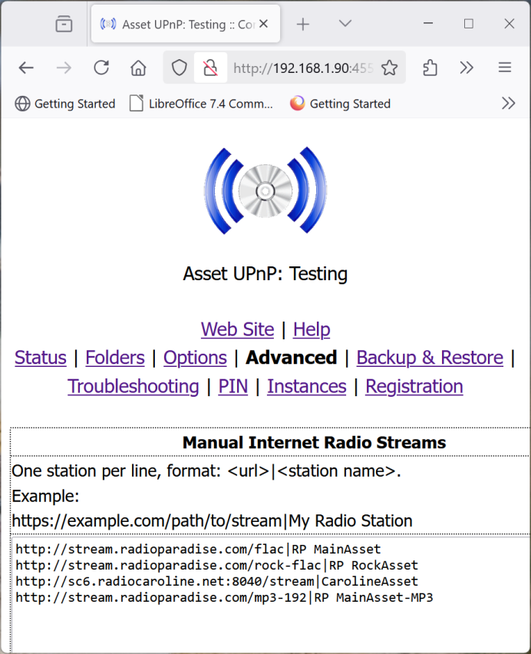Screen dimensions: 531x654
Task: Open the Troubleshooting page link
Action: coord(134,386)
